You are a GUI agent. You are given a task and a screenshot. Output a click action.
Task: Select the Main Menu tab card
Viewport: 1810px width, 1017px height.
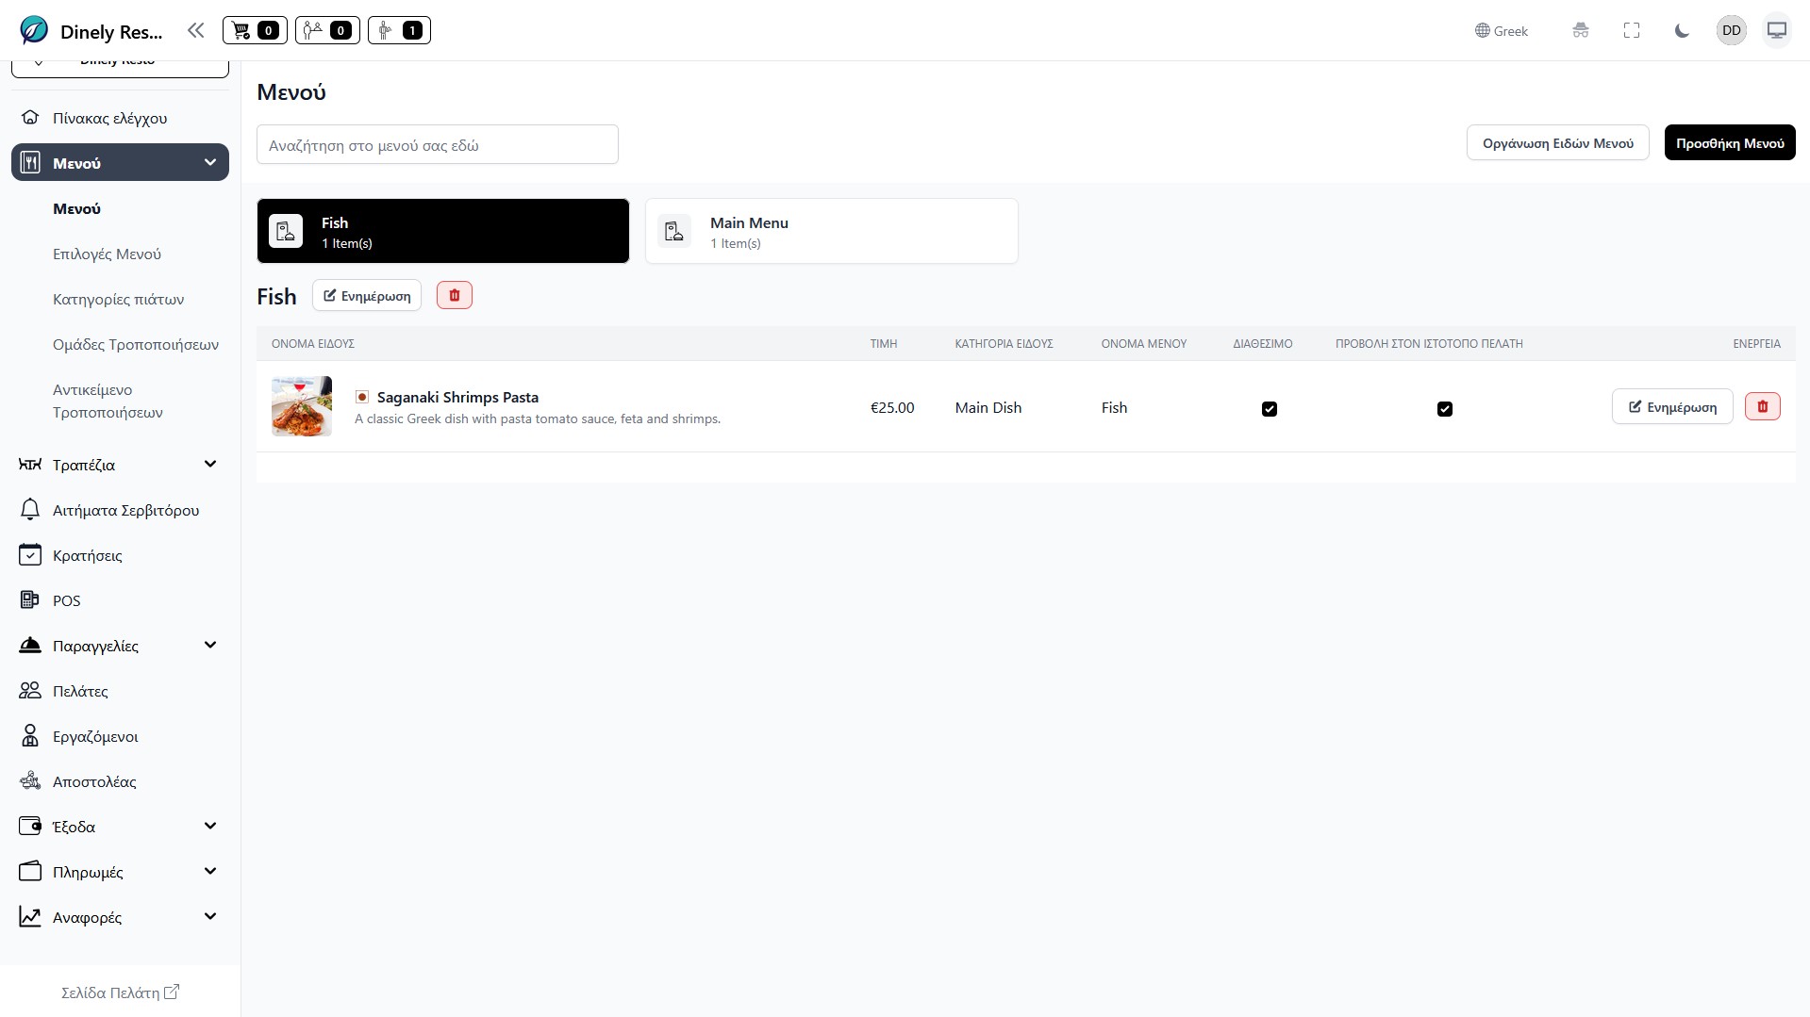831,231
